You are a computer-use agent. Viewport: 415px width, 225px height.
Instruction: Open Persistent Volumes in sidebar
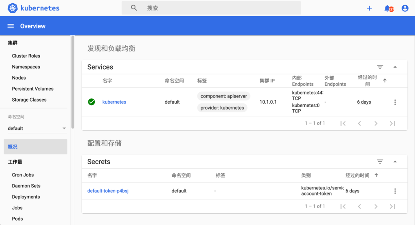pyautogui.click(x=32, y=89)
